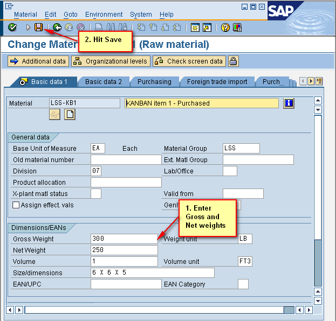Viewport: 336px width, 321px height.
Task: Click the Size/dimensions field
Action: pos(153,273)
